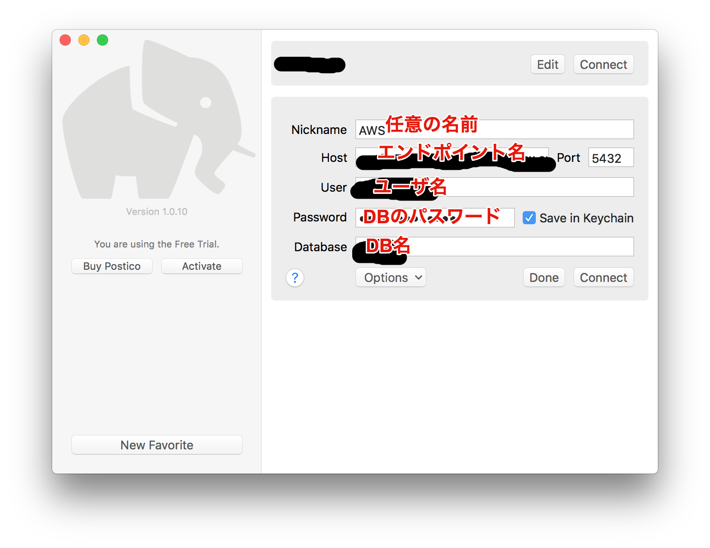Connect using the button beside Done
The width and height of the screenshot is (710, 548).
pos(604,278)
